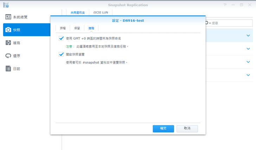Confirm settings with the 確定 button
Screen dimensions: 256x150
point(163,129)
